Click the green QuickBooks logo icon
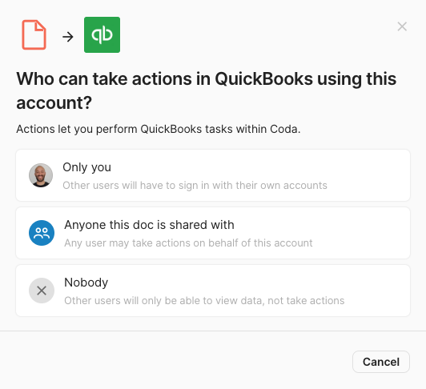The width and height of the screenshot is (426, 389). tap(102, 34)
